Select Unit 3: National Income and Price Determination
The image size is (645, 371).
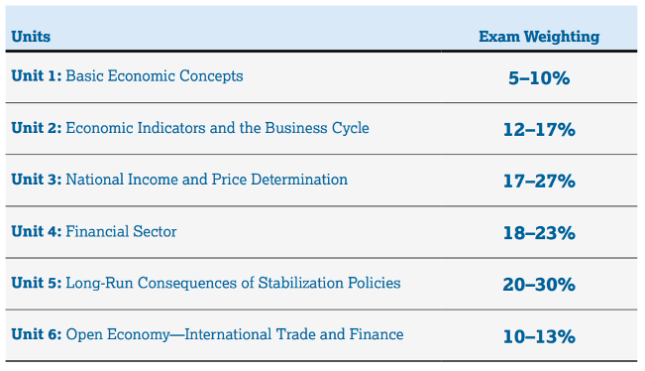pos(179,180)
